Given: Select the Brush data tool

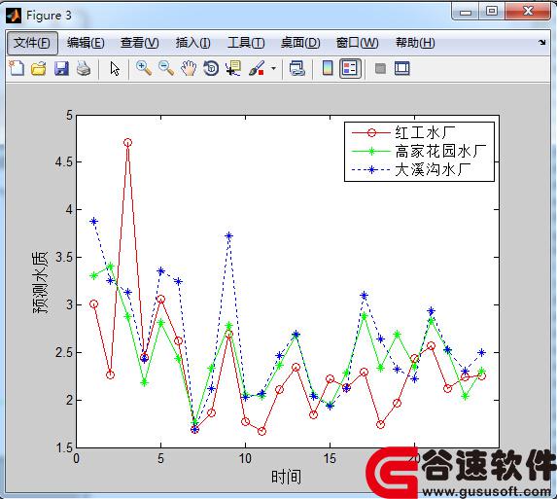Looking at the screenshot, I should 257,68.
